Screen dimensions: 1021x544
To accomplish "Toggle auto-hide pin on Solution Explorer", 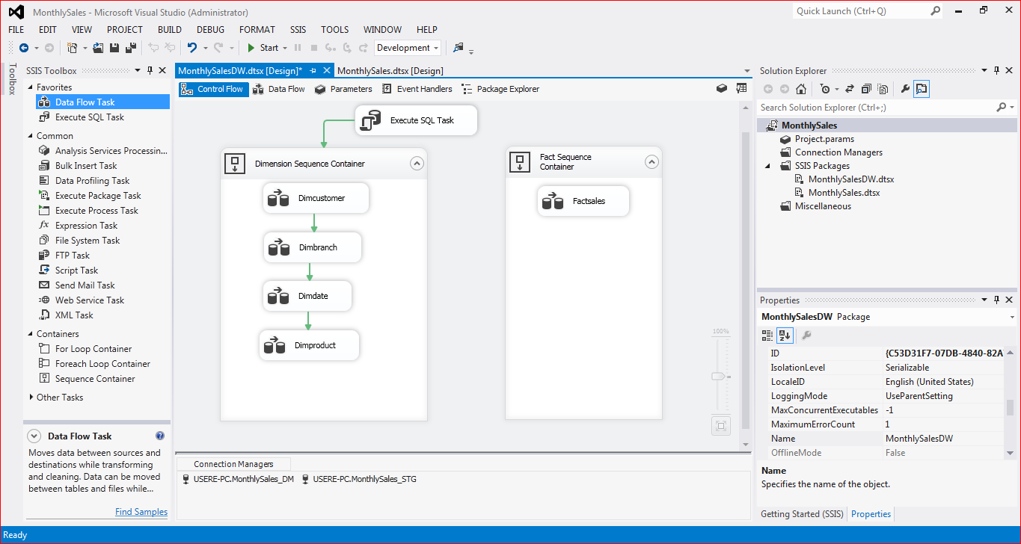I will tap(996, 70).
